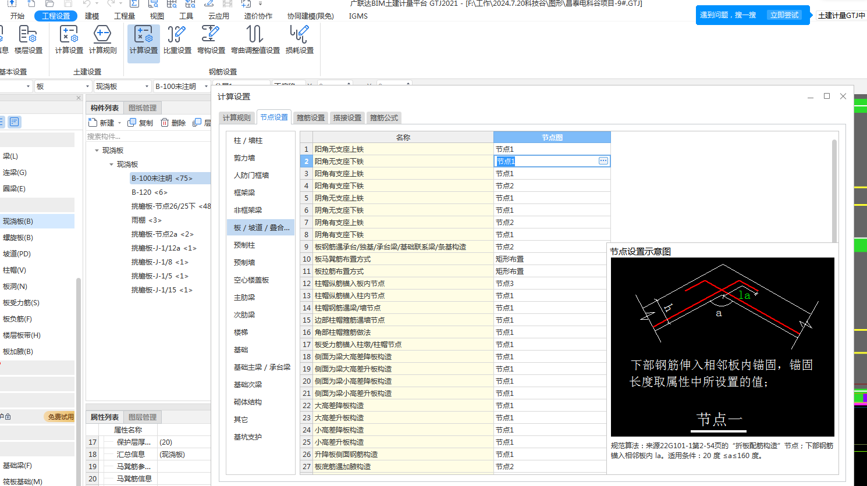Maximize the 计算设置 dialog

click(x=827, y=96)
